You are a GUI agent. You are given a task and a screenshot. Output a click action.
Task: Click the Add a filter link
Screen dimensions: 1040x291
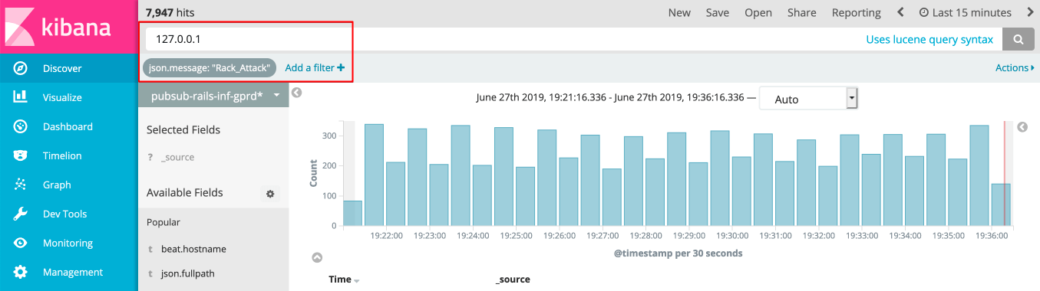click(315, 68)
